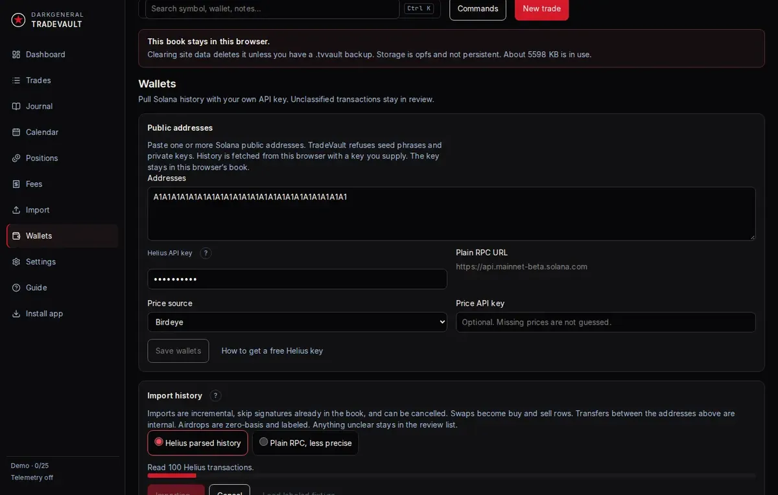Screen dimensions: 778x495
Task: Click the Ctrl K shortcut badge
Action: 418,8
